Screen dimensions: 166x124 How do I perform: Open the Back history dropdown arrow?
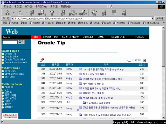(14, 13)
